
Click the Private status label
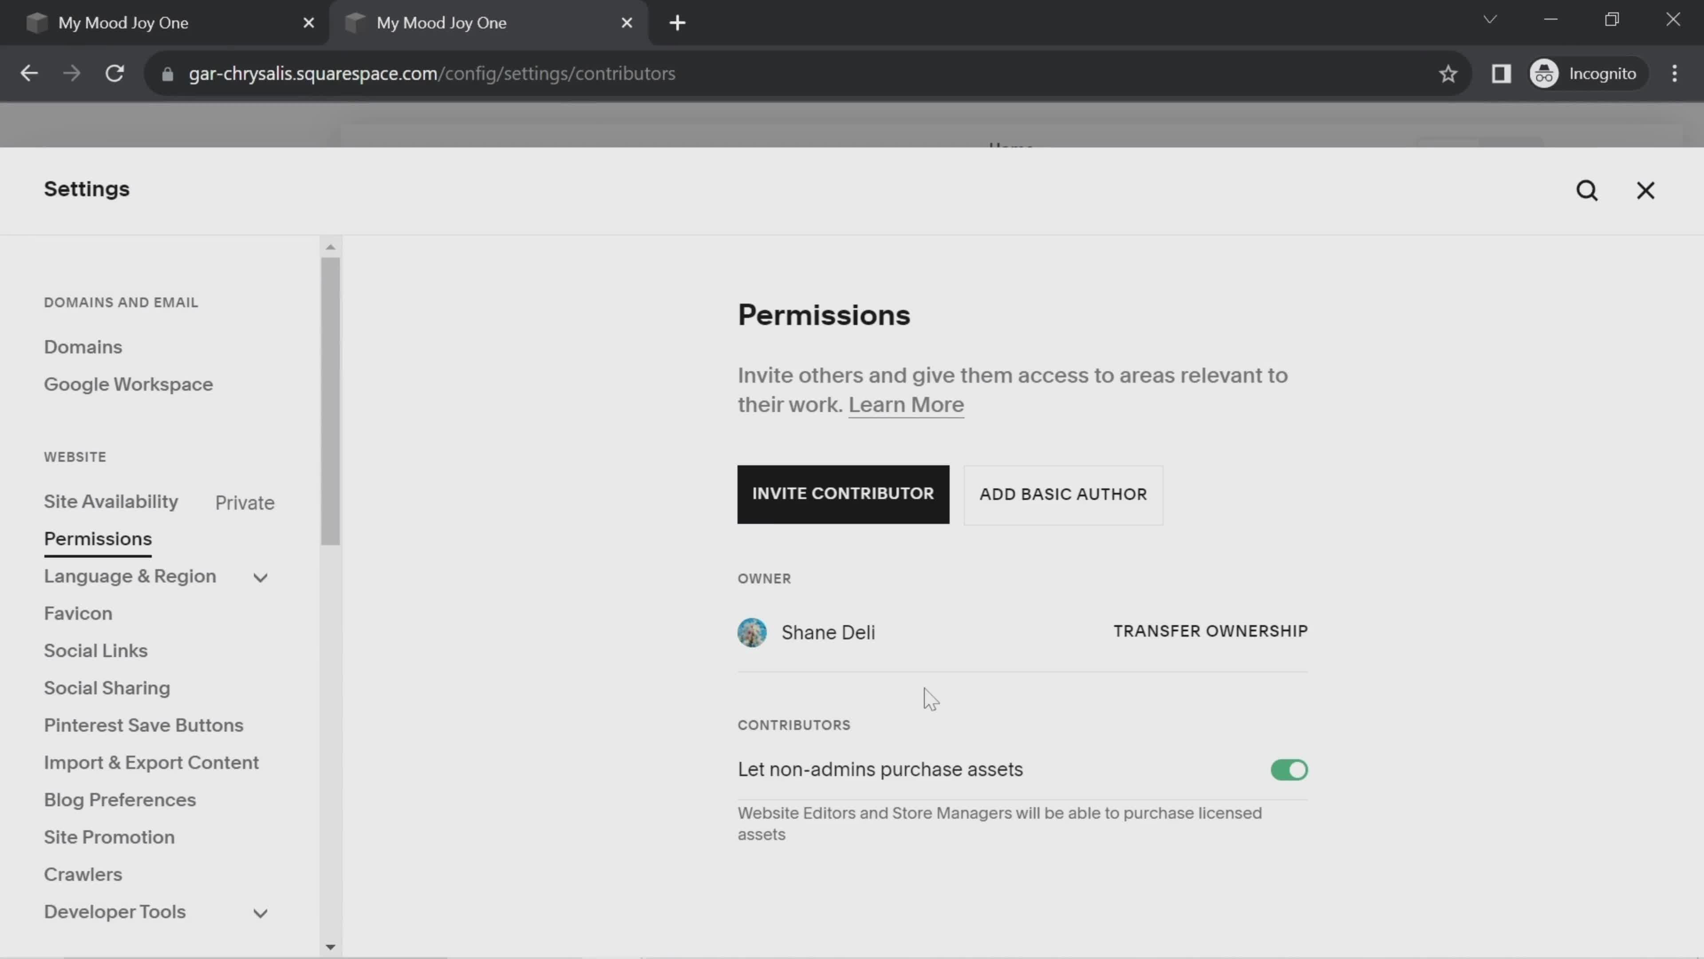245,503
